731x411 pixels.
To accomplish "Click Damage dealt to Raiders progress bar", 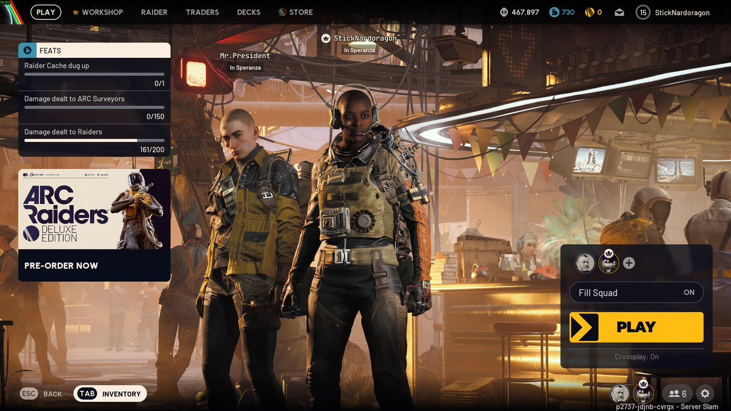I will (94, 140).
